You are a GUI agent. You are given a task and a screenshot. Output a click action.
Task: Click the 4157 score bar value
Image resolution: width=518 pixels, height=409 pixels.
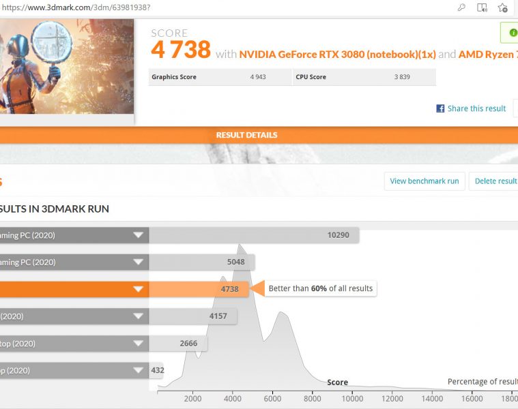click(x=218, y=316)
